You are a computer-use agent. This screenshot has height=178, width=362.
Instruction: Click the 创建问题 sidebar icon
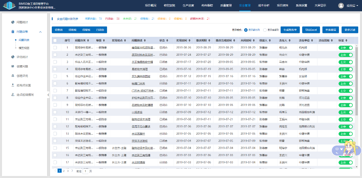(x=12, y=66)
